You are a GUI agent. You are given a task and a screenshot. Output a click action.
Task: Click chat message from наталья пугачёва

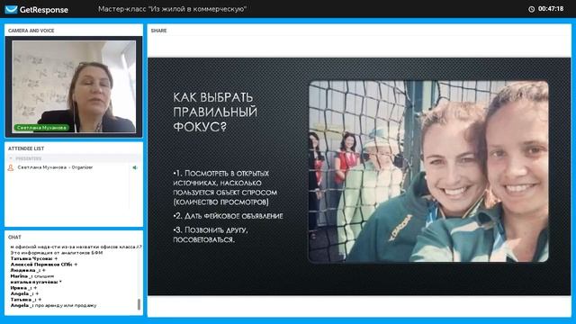36,282
